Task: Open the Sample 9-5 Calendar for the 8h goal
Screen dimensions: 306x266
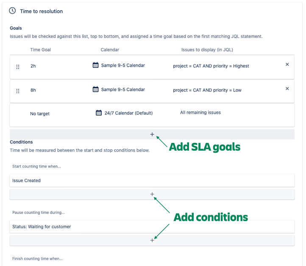Action: 123,90
